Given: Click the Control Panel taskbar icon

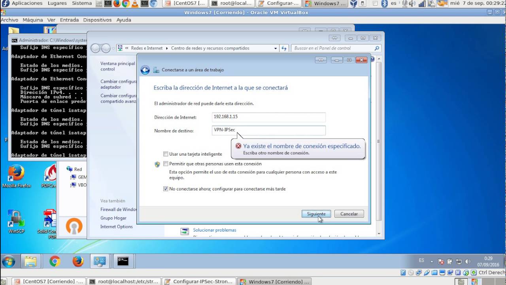Looking at the screenshot, I should pyautogui.click(x=99, y=261).
